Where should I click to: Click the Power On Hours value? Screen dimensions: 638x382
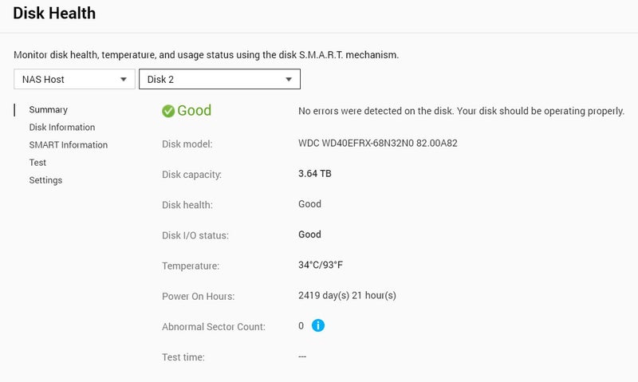(x=347, y=296)
